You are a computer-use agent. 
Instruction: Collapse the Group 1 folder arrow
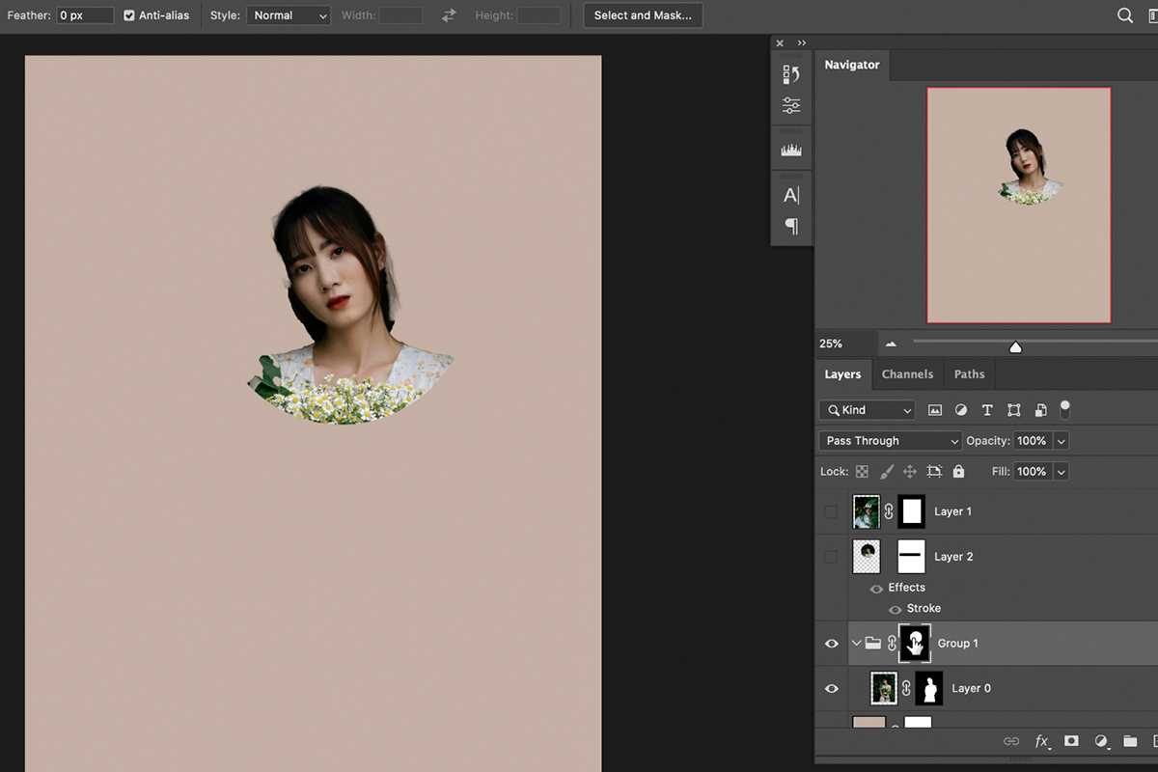[856, 644]
